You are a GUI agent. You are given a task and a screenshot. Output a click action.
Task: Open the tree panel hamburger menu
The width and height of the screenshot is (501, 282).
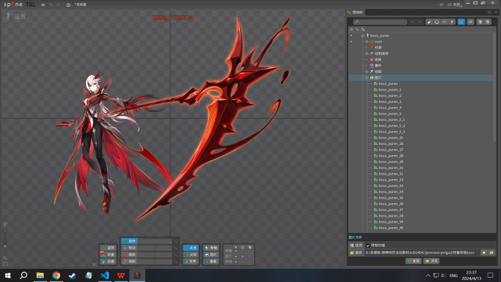coord(496,12)
